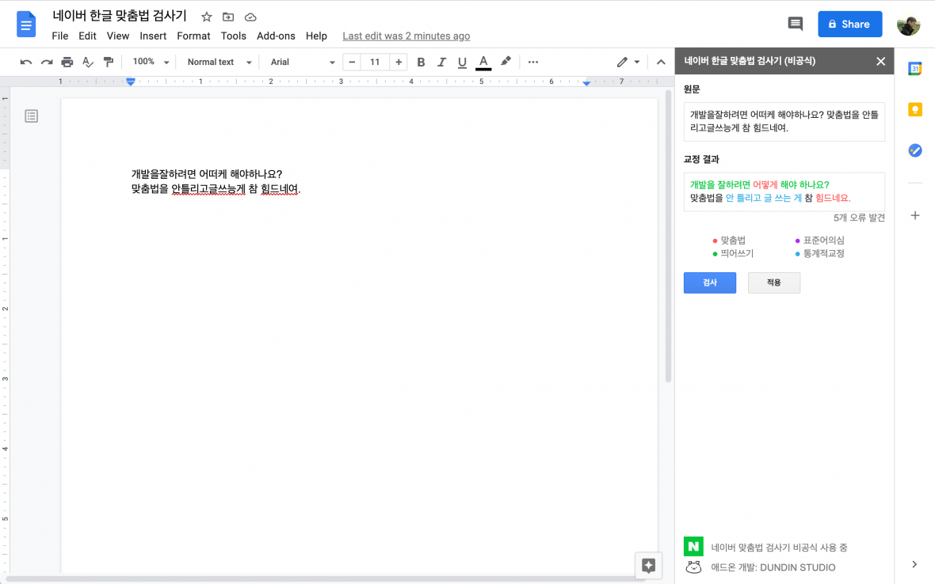Check cloud save status icon
Image resolution: width=935 pixels, height=584 pixels.
(250, 17)
